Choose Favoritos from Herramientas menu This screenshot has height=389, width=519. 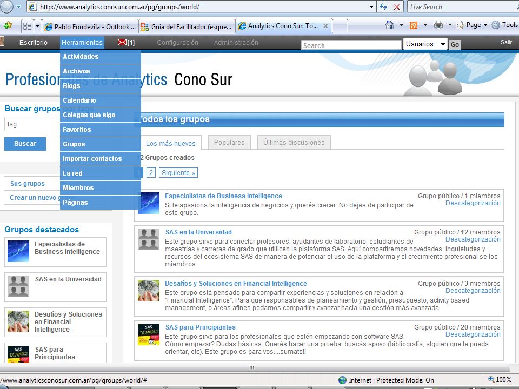[101, 129]
